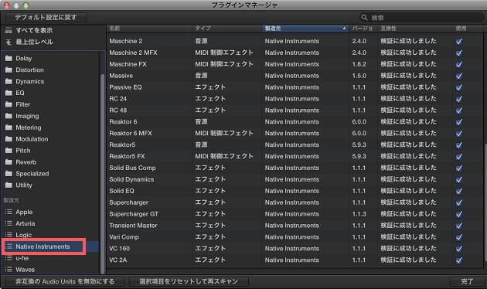
Task: Click the Modulation folder icon
Action: click(x=9, y=139)
